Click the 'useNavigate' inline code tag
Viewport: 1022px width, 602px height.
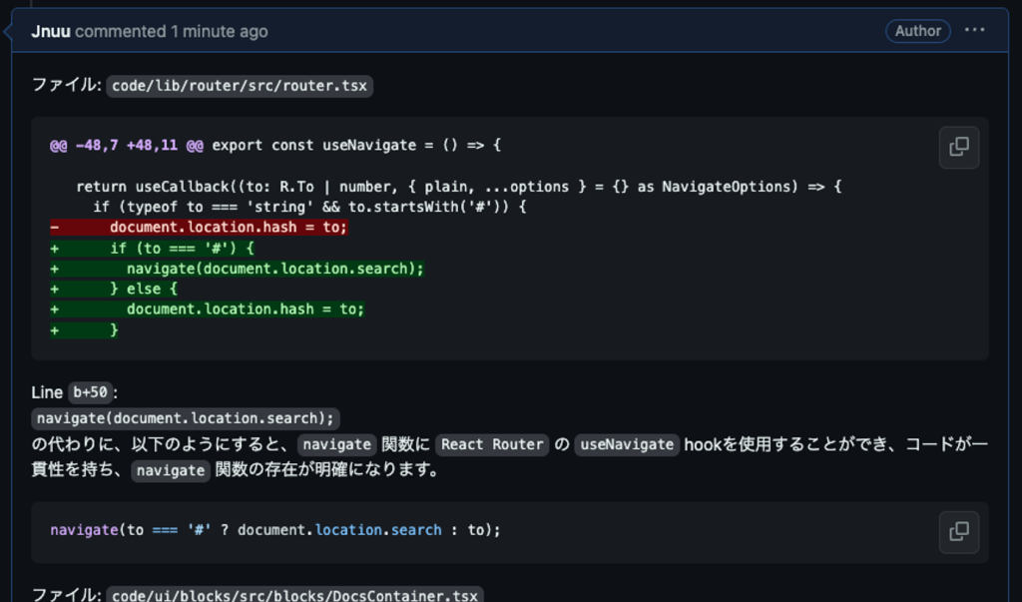pos(627,444)
